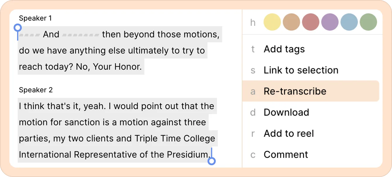Pick the blue highlight color swatch
Image resolution: width=392 pixels, height=177 pixels.
tap(349, 22)
